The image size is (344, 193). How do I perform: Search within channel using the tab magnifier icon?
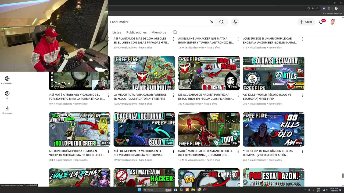pos(175,32)
